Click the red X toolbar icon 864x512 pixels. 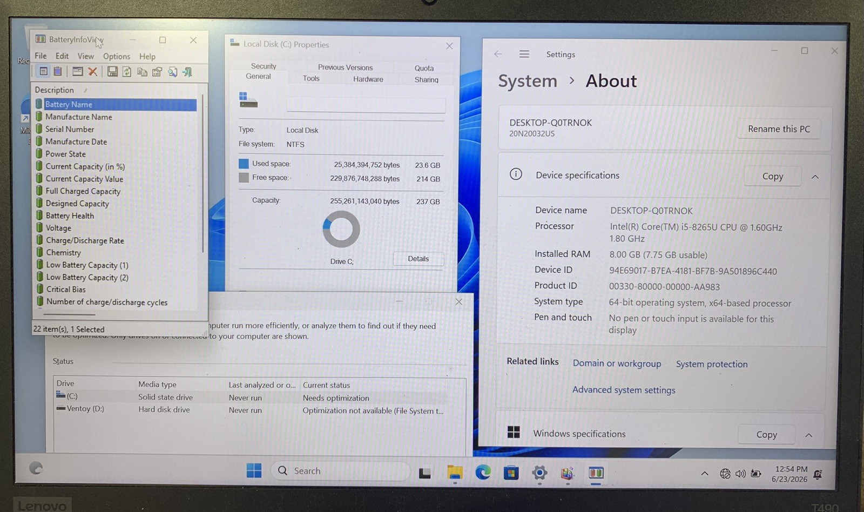pyautogui.click(x=93, y=71)
